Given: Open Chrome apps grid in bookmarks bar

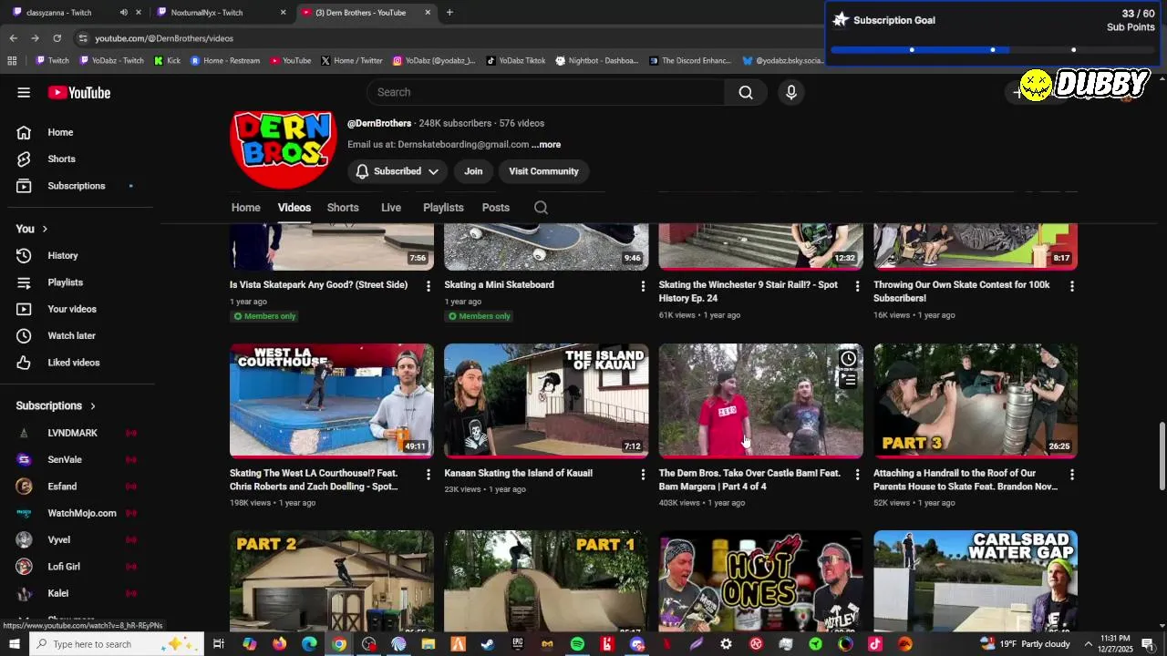Looking at the screenshot, I should tap(12, 61).
